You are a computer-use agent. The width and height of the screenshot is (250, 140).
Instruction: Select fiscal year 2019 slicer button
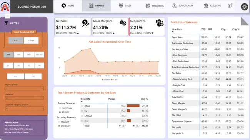8,55
